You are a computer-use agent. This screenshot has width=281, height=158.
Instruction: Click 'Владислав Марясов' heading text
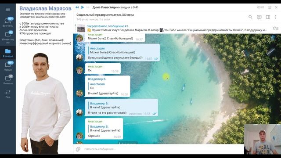tap(45, 8)
